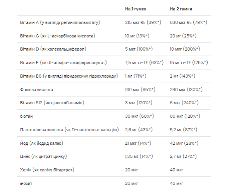Click the "На 1 гумку" column header
The height and width of the screenshot is (193, 232).
click(135, 8)
